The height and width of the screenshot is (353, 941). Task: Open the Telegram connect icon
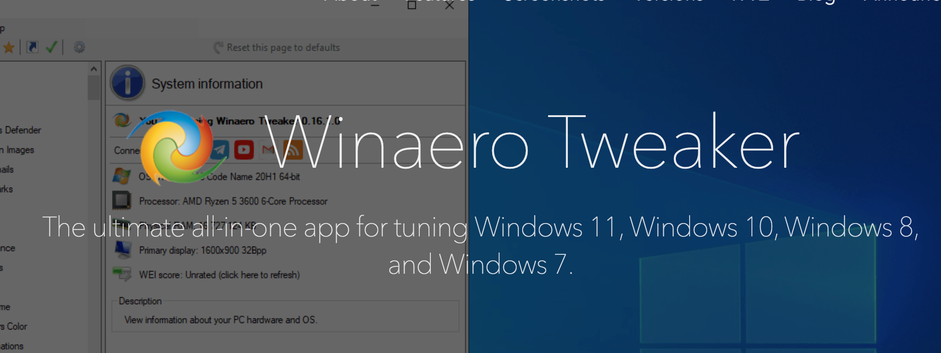[x=220, y=150]
